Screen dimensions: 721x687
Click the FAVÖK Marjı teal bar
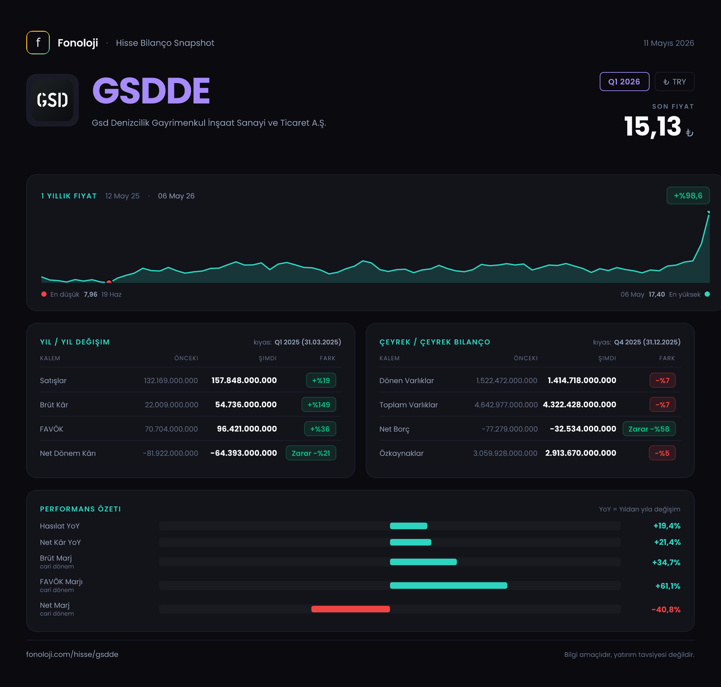[x=449, y=585]
